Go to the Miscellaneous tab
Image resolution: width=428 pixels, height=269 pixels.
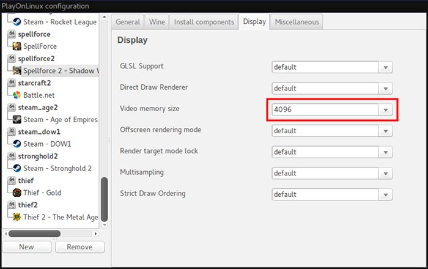click(x=297, y=22)
